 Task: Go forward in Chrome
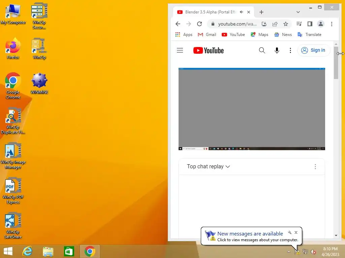(189, 24)
